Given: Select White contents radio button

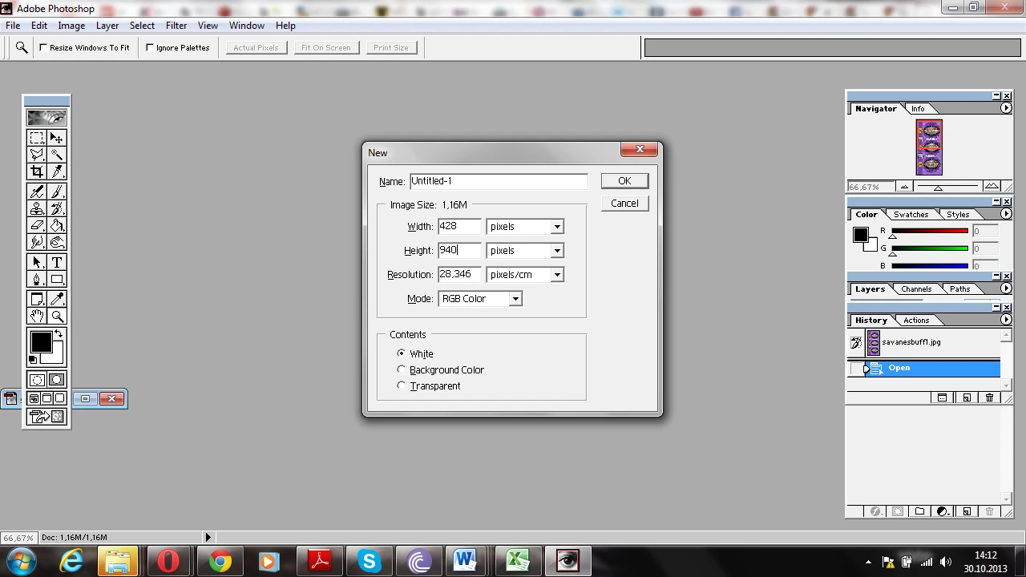Looking at the screenshot, I should click(402, 353).
